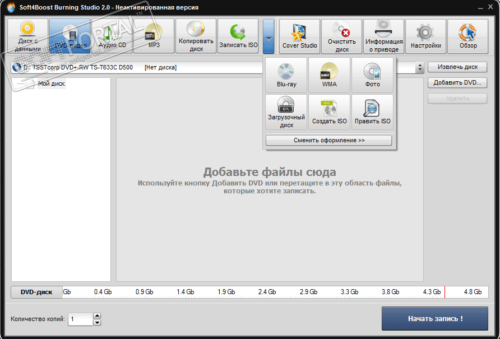The width and height of the screenshot is (500, 339).
Task: Select Загрузочный диск from popup
Action: click(x=286, y=112)
